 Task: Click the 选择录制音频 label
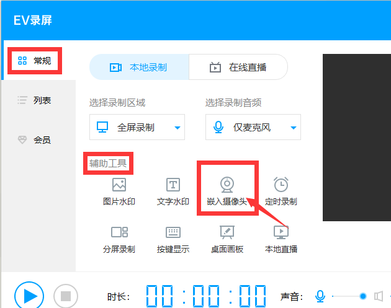pos(233,103)
